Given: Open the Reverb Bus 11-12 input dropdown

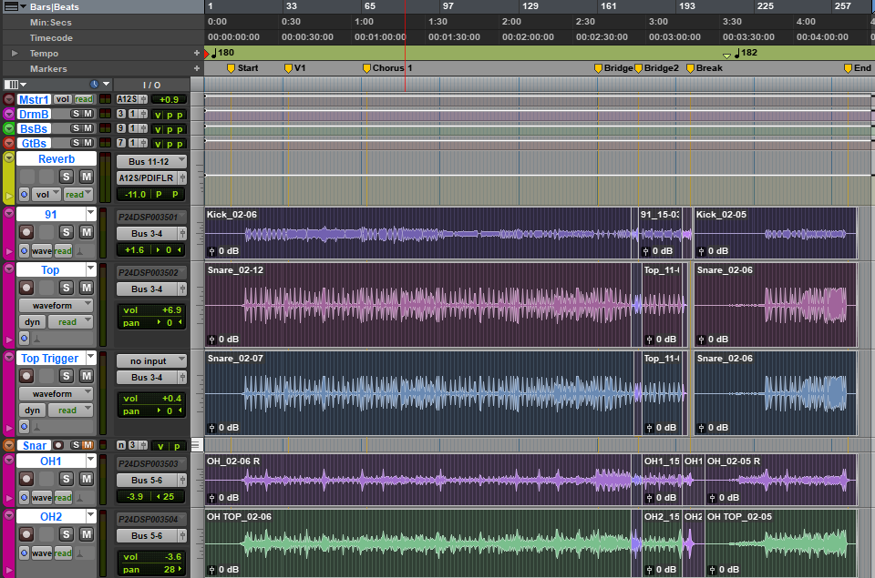Looking at the screenshot, I should coord(151,161).
